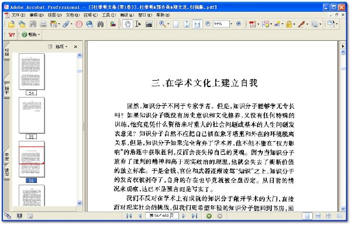This screenshot has height=225, width=351.
Task: Select single page layout mode
Action: click(x=307, y=216)
